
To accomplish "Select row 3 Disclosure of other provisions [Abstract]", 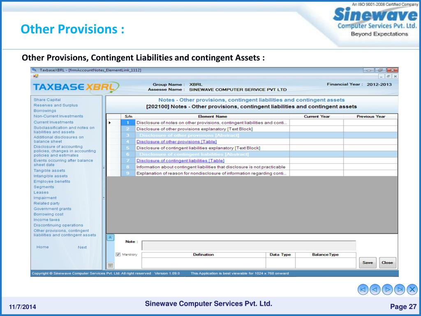I will click(x=212, y=135).
